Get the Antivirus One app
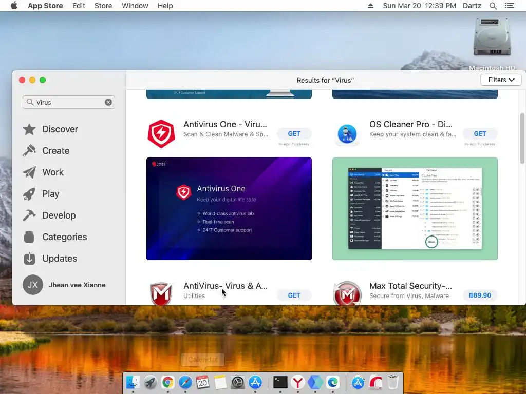This screenshot has width=526, height=394. click(294, 134)
